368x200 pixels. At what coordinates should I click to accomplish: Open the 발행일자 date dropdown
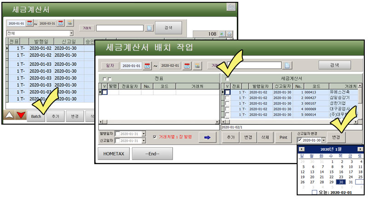click(x=144, y=134)
